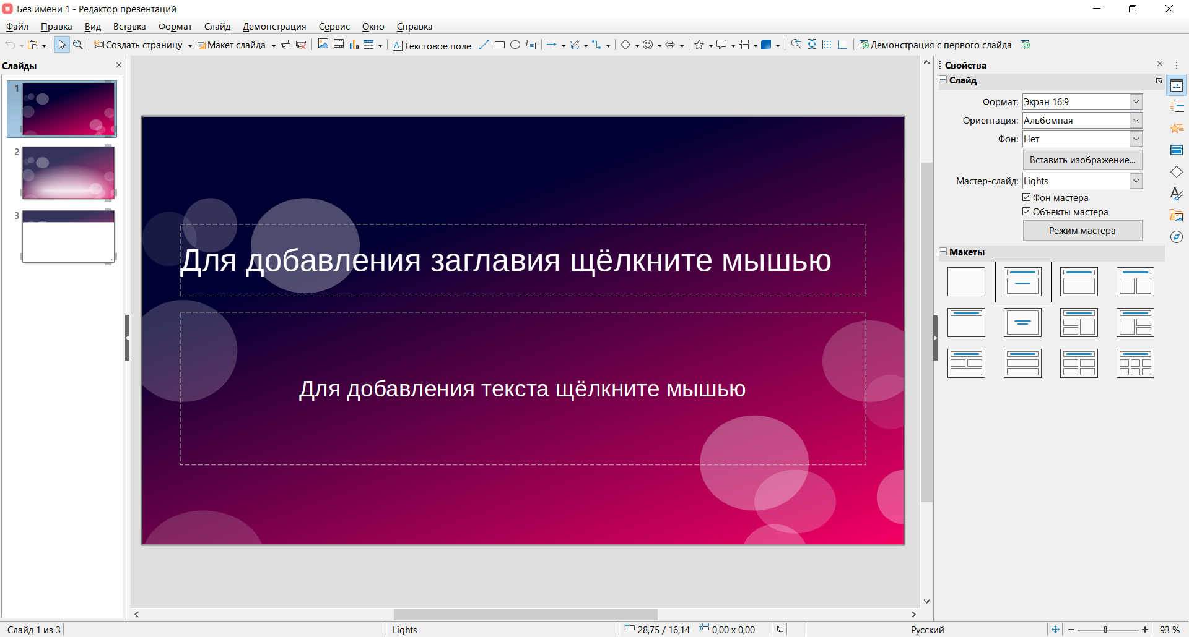Click 'Демонстрация с первого слайда' button
Viewport: 1189px width, 637px height.
click(935, 45)
